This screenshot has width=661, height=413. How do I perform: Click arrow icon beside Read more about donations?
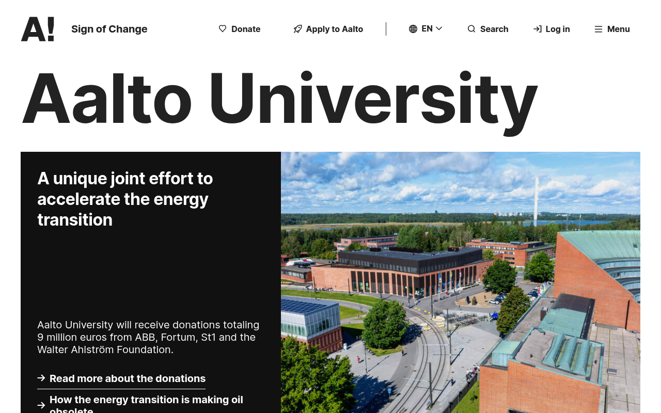41,378
